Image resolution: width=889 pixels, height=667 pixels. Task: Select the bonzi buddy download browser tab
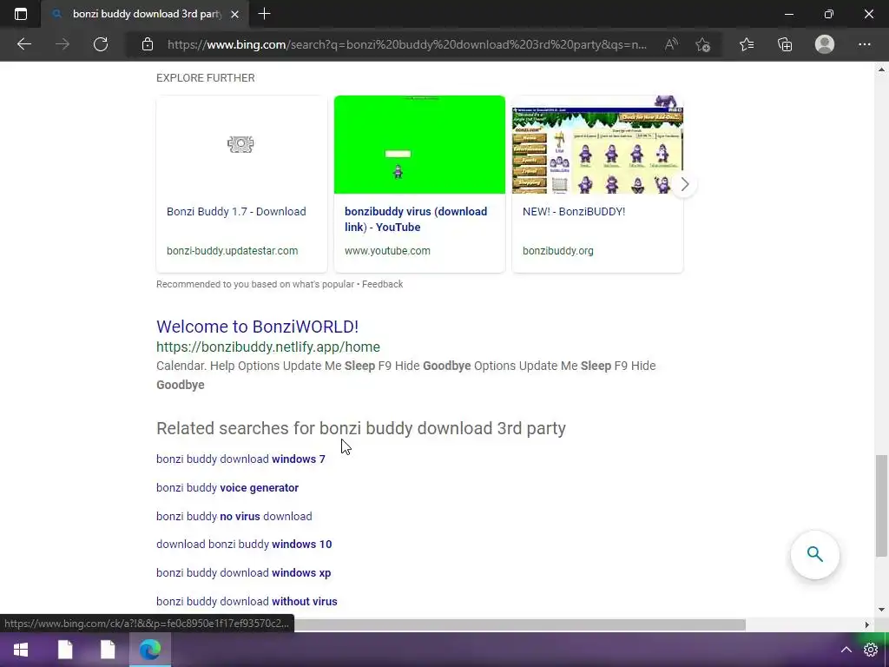tap(145, 14)
